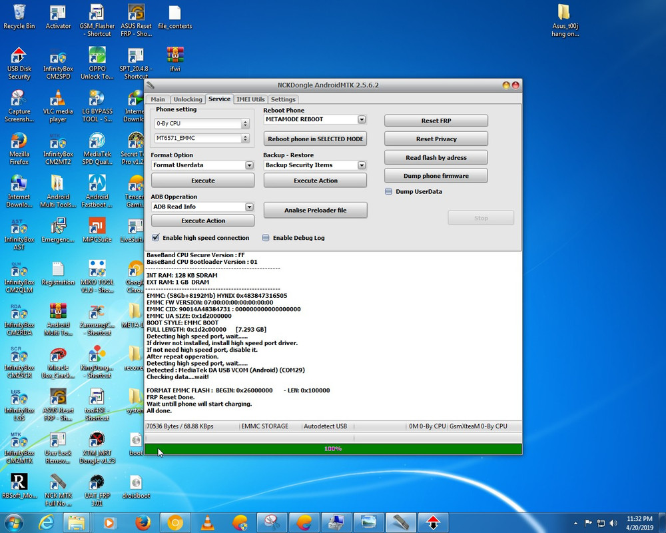The image size is (666, 533).
Task: Open Mozilla Firefox desktop icon
Action: (x=19, y=149)
